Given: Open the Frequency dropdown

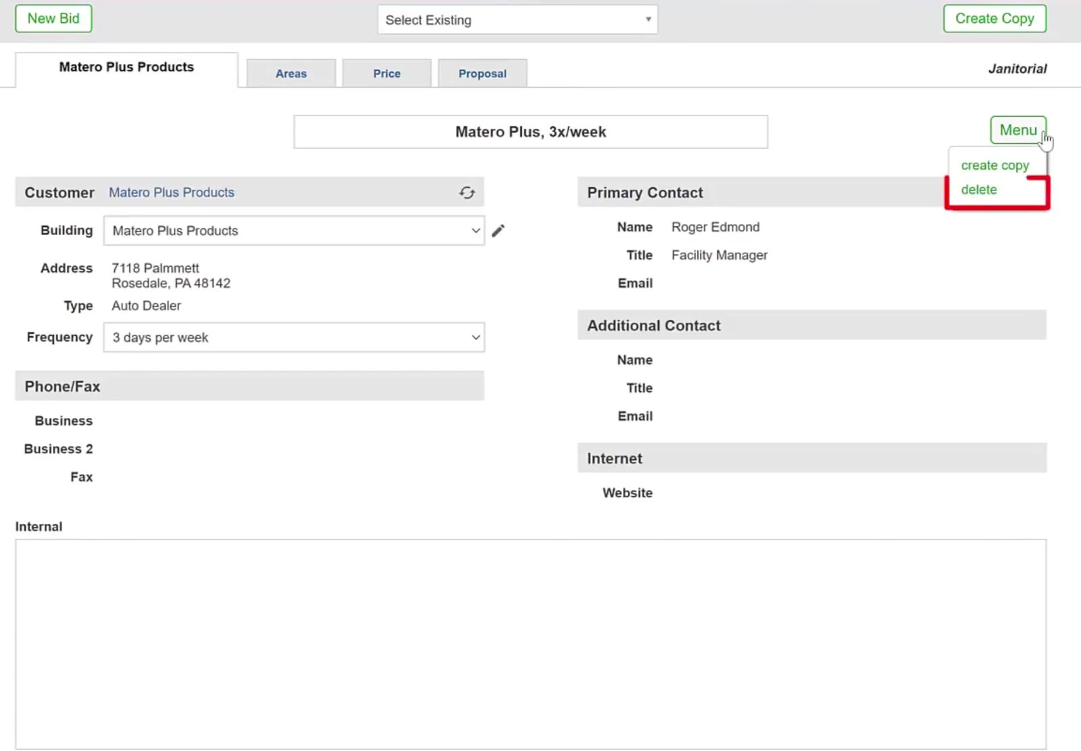Looking at the screenshot, I should coord(294,337).
